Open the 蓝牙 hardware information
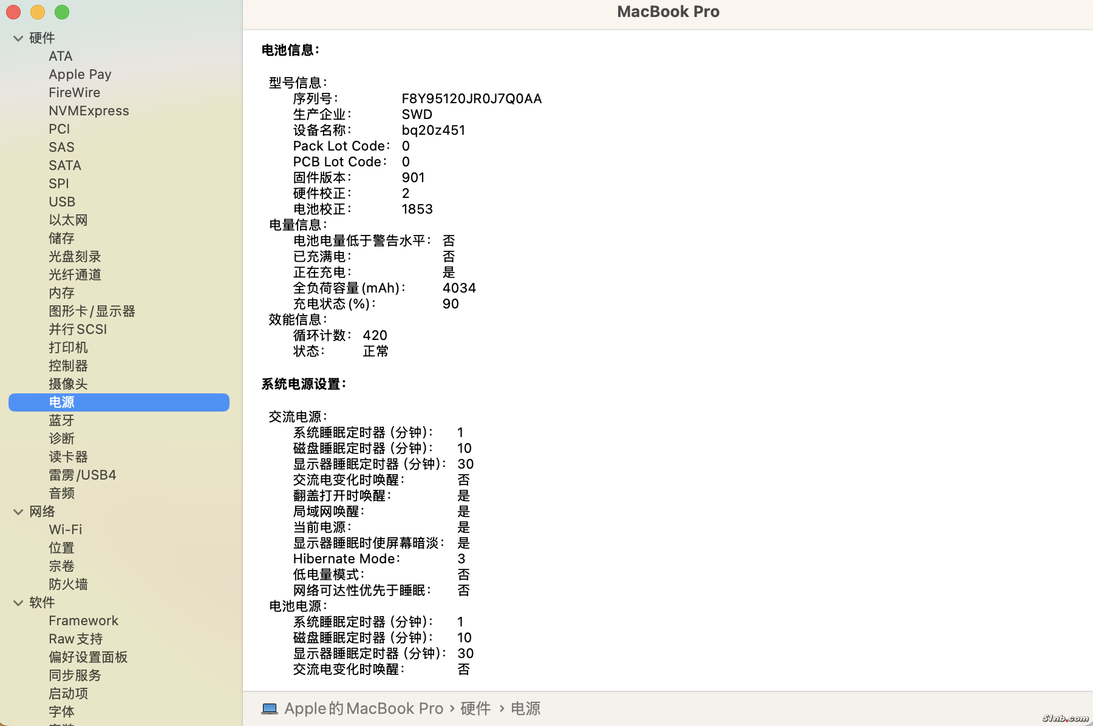The height and width of the screenshot is (726, 1093). pyautogui.click(x=61, y=420)
